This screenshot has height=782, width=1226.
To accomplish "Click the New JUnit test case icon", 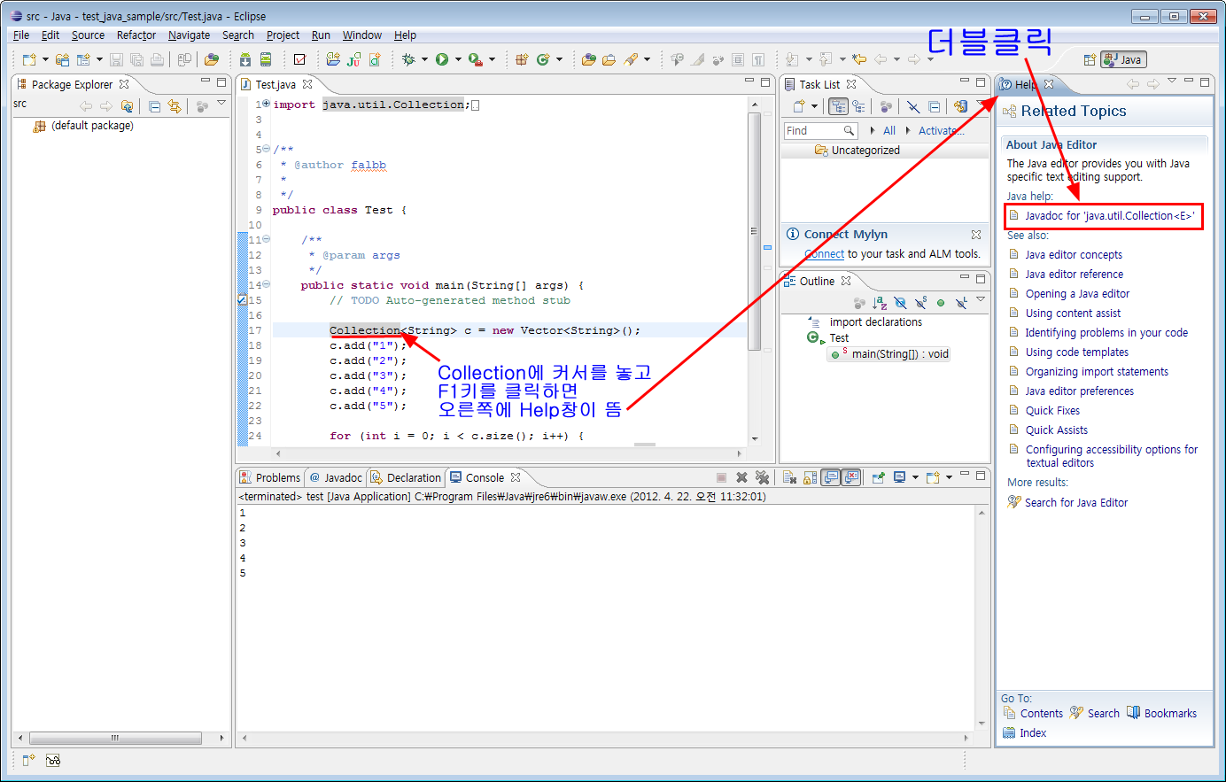I will pyautogui.click(x=353, y=59).
